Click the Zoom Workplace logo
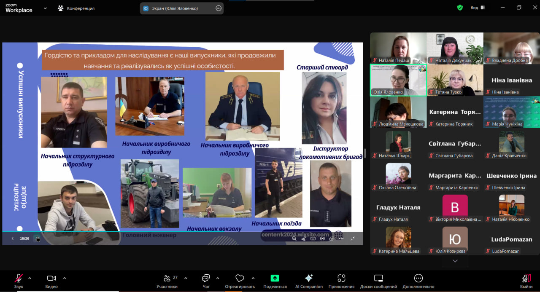Image resolution: width=540 pixels, height=292 pixels. point(19,8)
